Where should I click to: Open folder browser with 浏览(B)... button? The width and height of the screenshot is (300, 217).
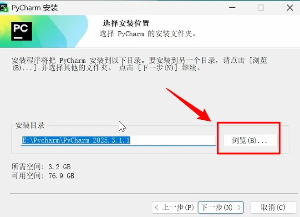click(x=250, y=141)
